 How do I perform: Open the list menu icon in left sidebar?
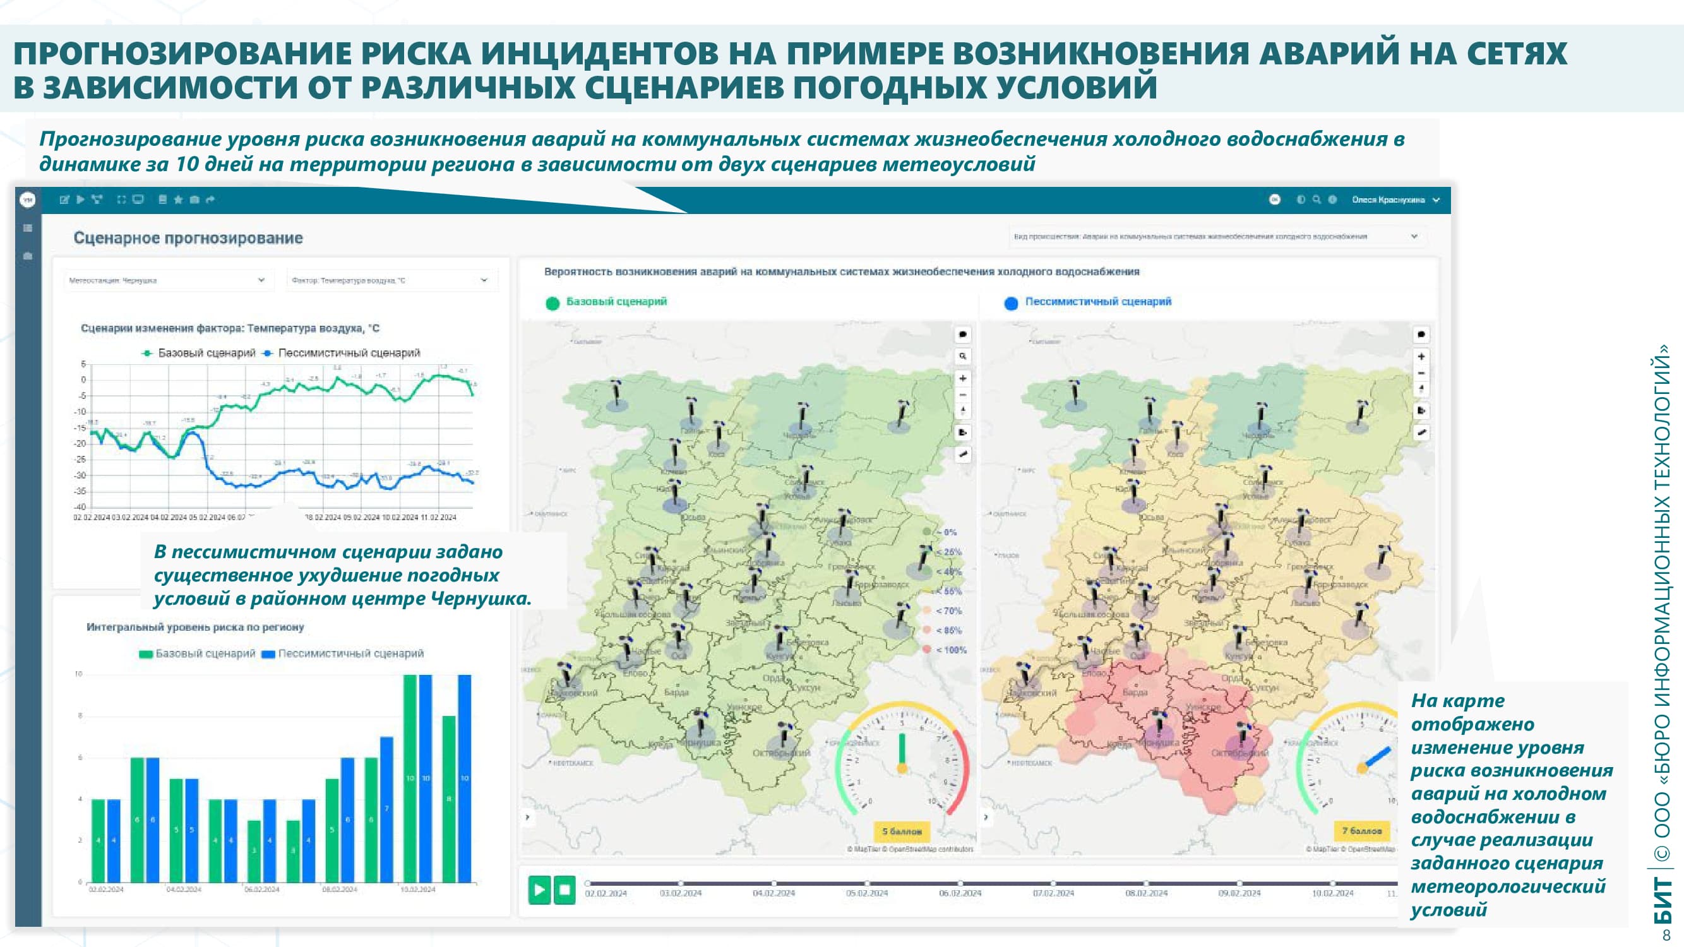click(x=27, y=228)
